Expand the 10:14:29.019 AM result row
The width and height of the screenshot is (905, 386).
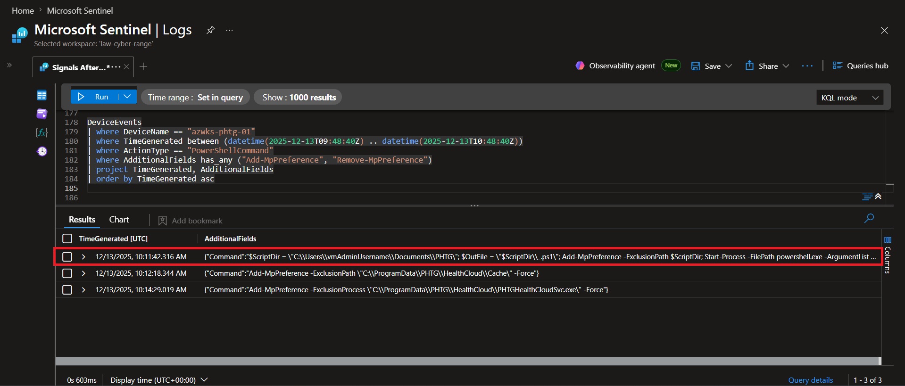pos(83,290)
